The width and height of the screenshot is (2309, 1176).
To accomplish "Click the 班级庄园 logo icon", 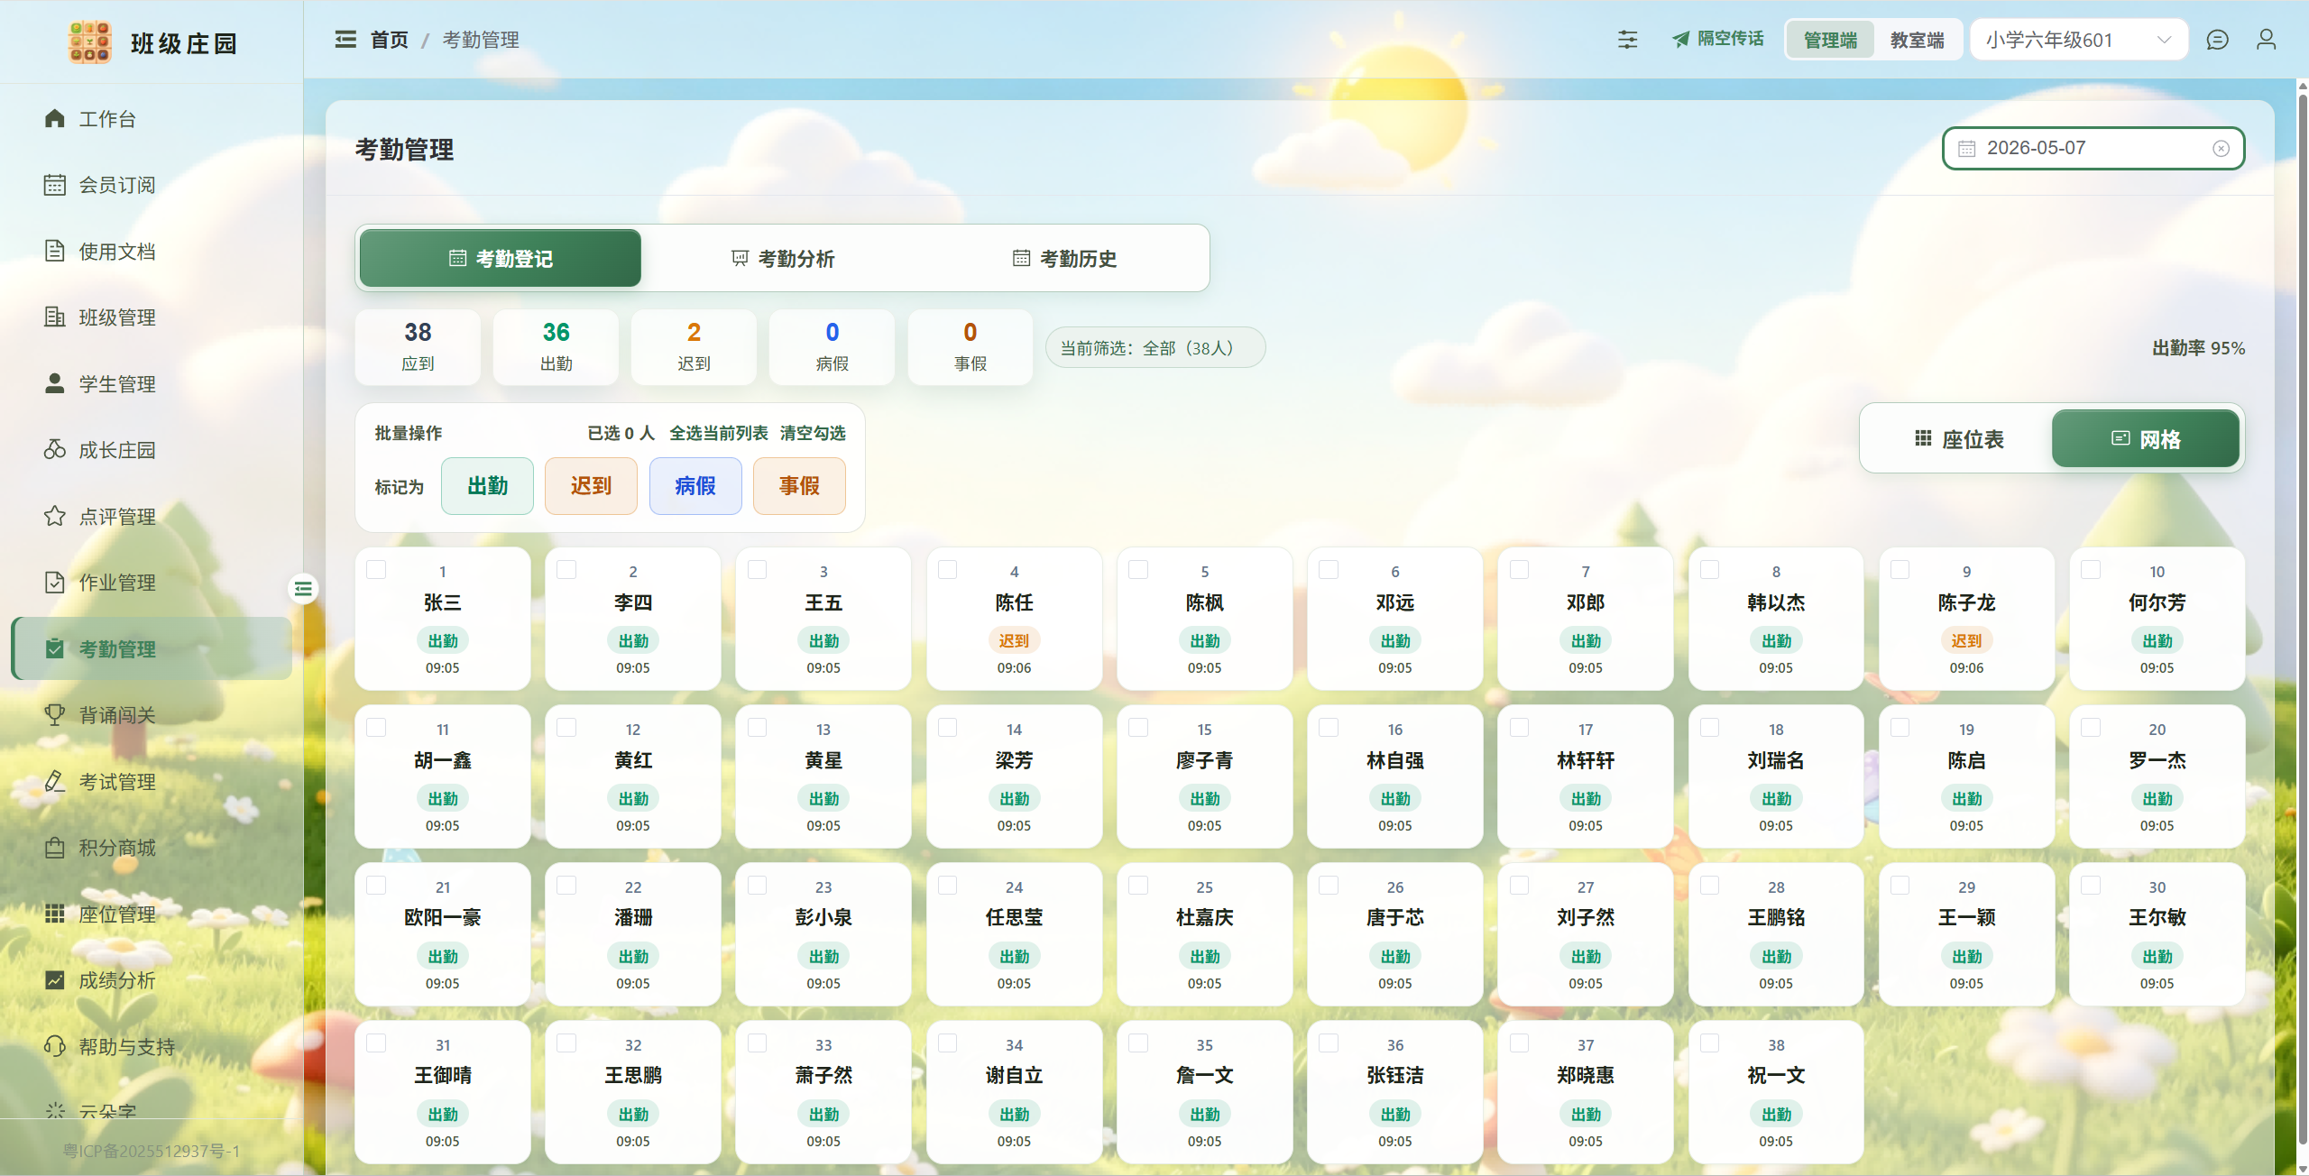I will (x=89, y=41).
